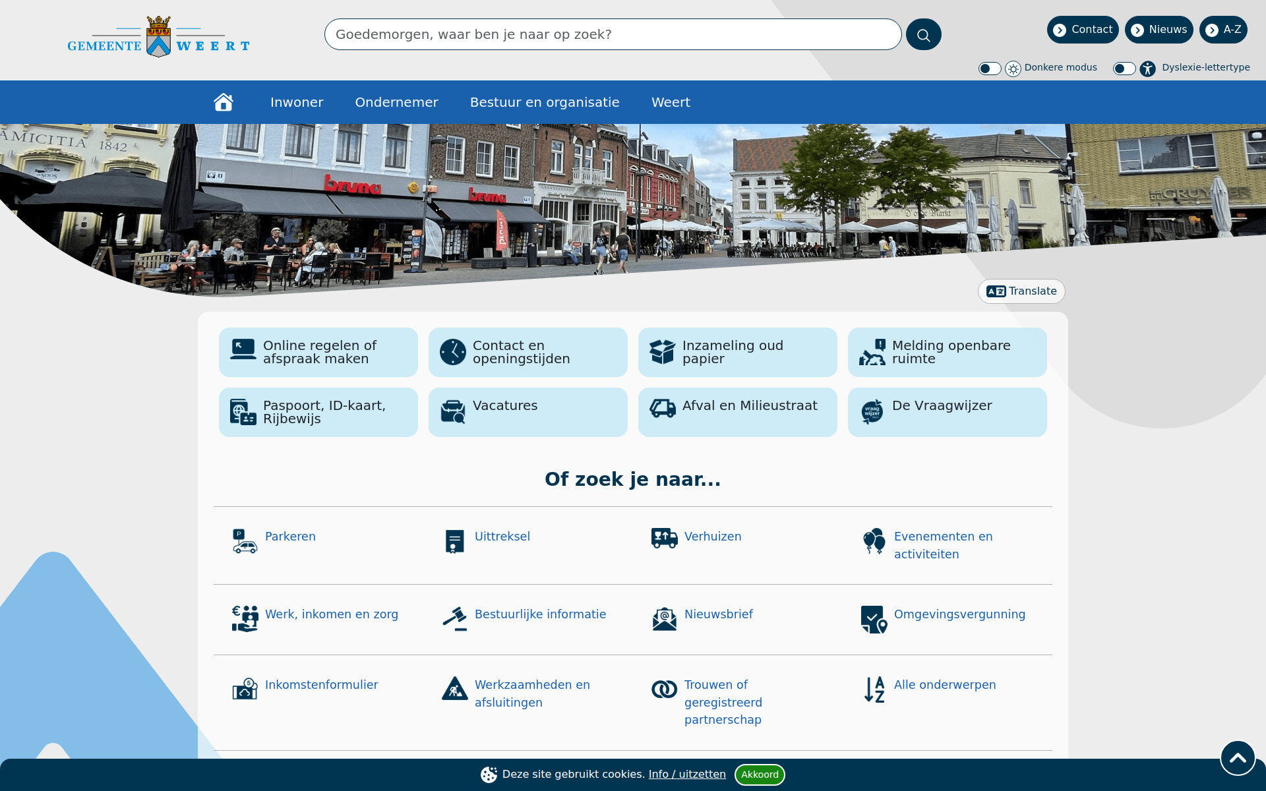1266x791 pixels.
Task: Open Contact en openingstijden card text
Action: [521, 352]
